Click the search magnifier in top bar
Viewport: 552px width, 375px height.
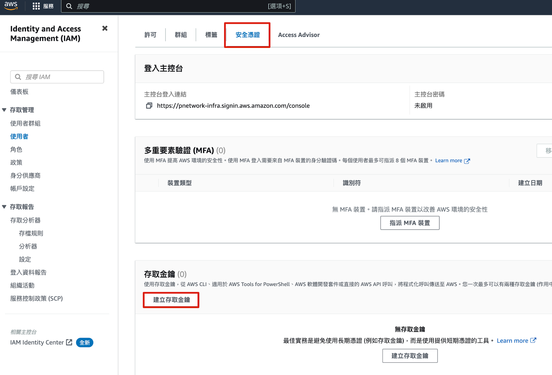point(69,6)
